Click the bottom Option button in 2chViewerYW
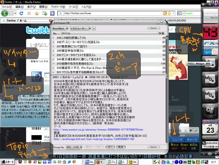219x165 pixels. [154, 147]
